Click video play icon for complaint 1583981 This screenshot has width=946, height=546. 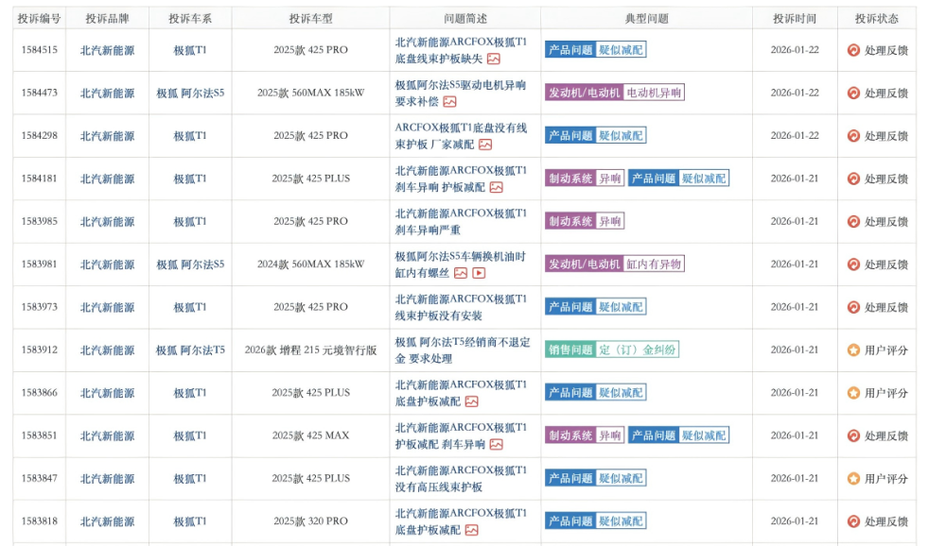pyautogui.click(x=479, y=273)
